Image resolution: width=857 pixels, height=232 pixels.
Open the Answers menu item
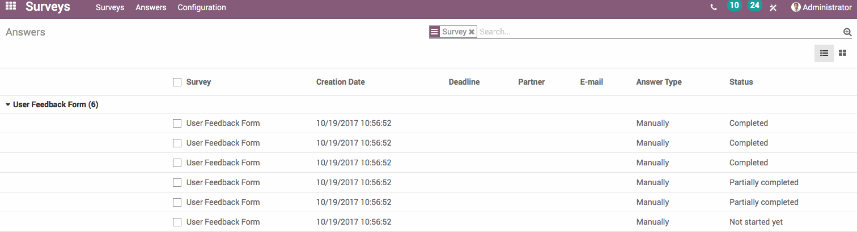151,8
